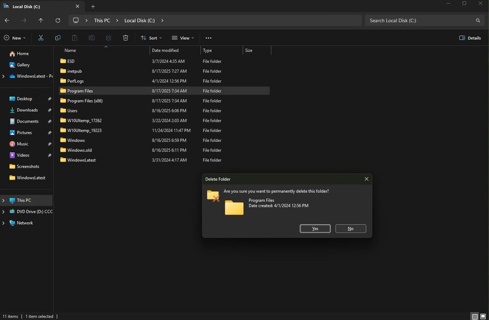Viewport: 489px width, 320px height.
Task: Select the Windows.old folder
Action: (x=79, y=150)
